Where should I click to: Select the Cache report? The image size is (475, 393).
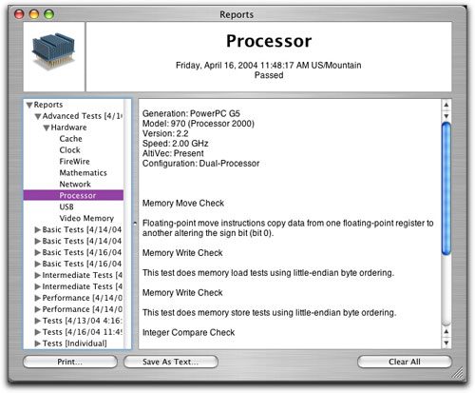70,139
